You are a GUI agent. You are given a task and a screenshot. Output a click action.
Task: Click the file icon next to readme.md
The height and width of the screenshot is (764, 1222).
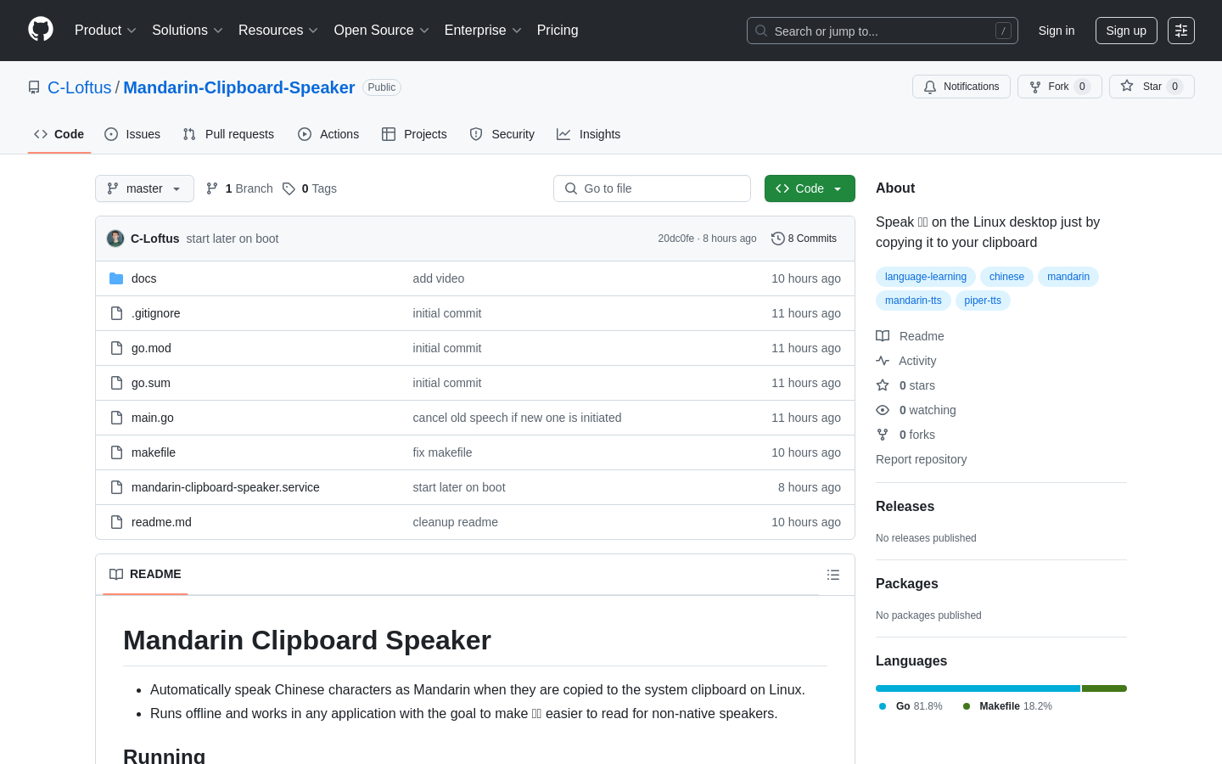(116, 522)
